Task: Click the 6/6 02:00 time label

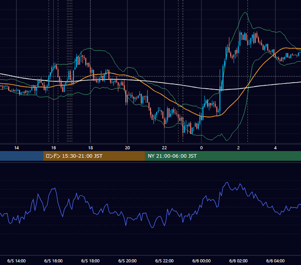Action: click(239, 261)
